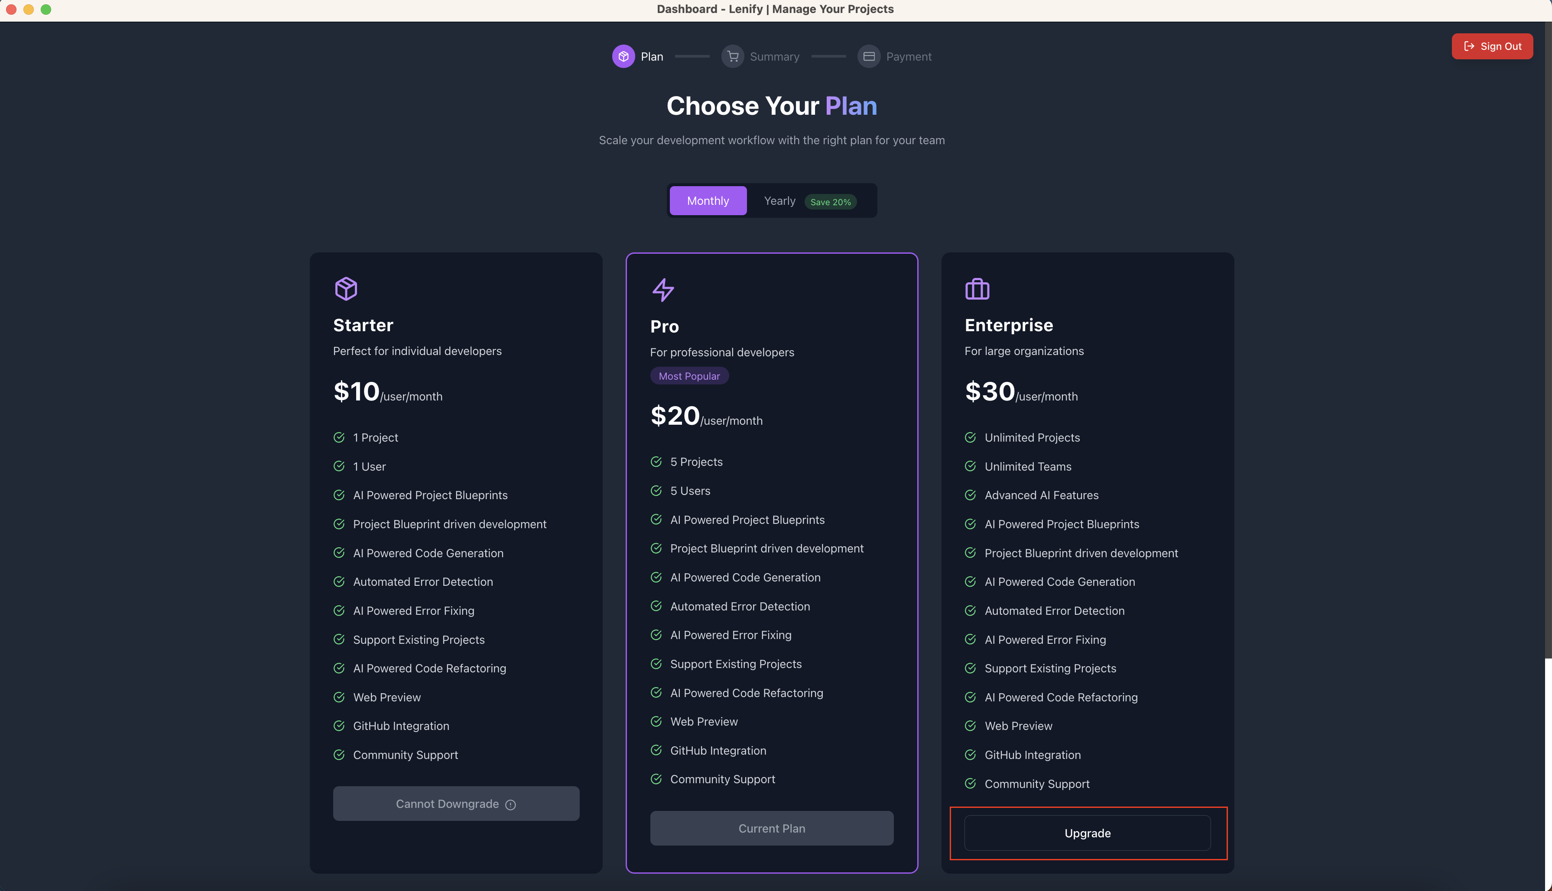Click the Most Popular badge on Pro plan
Image resolution: width=1552 pixels, height=891 pixels.
tap(689, 375)
